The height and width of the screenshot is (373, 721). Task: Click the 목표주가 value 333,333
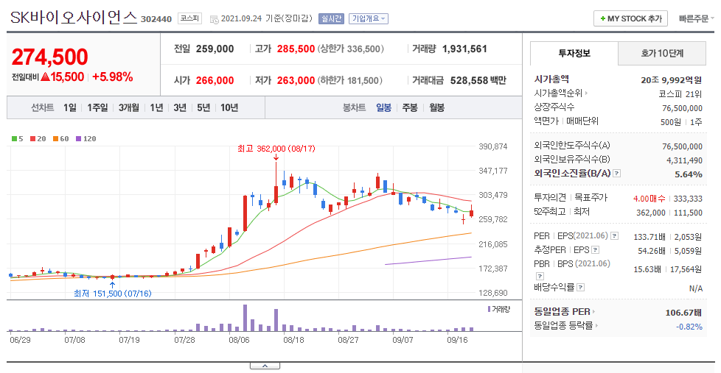click(688, 199)
